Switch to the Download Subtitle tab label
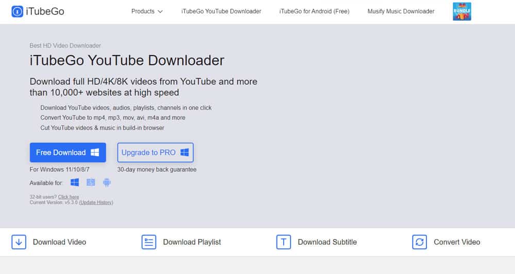This screenshot has width=515, height=274. point(327,242)
